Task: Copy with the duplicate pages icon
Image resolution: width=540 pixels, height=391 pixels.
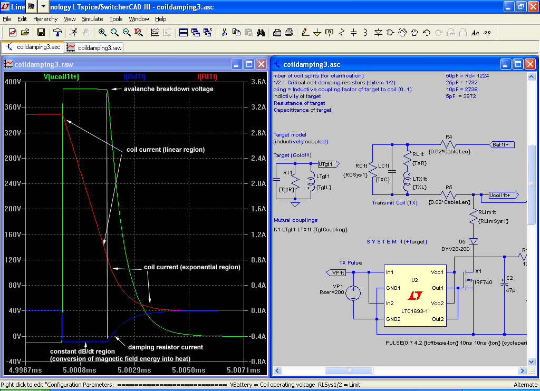Action: 236,32
